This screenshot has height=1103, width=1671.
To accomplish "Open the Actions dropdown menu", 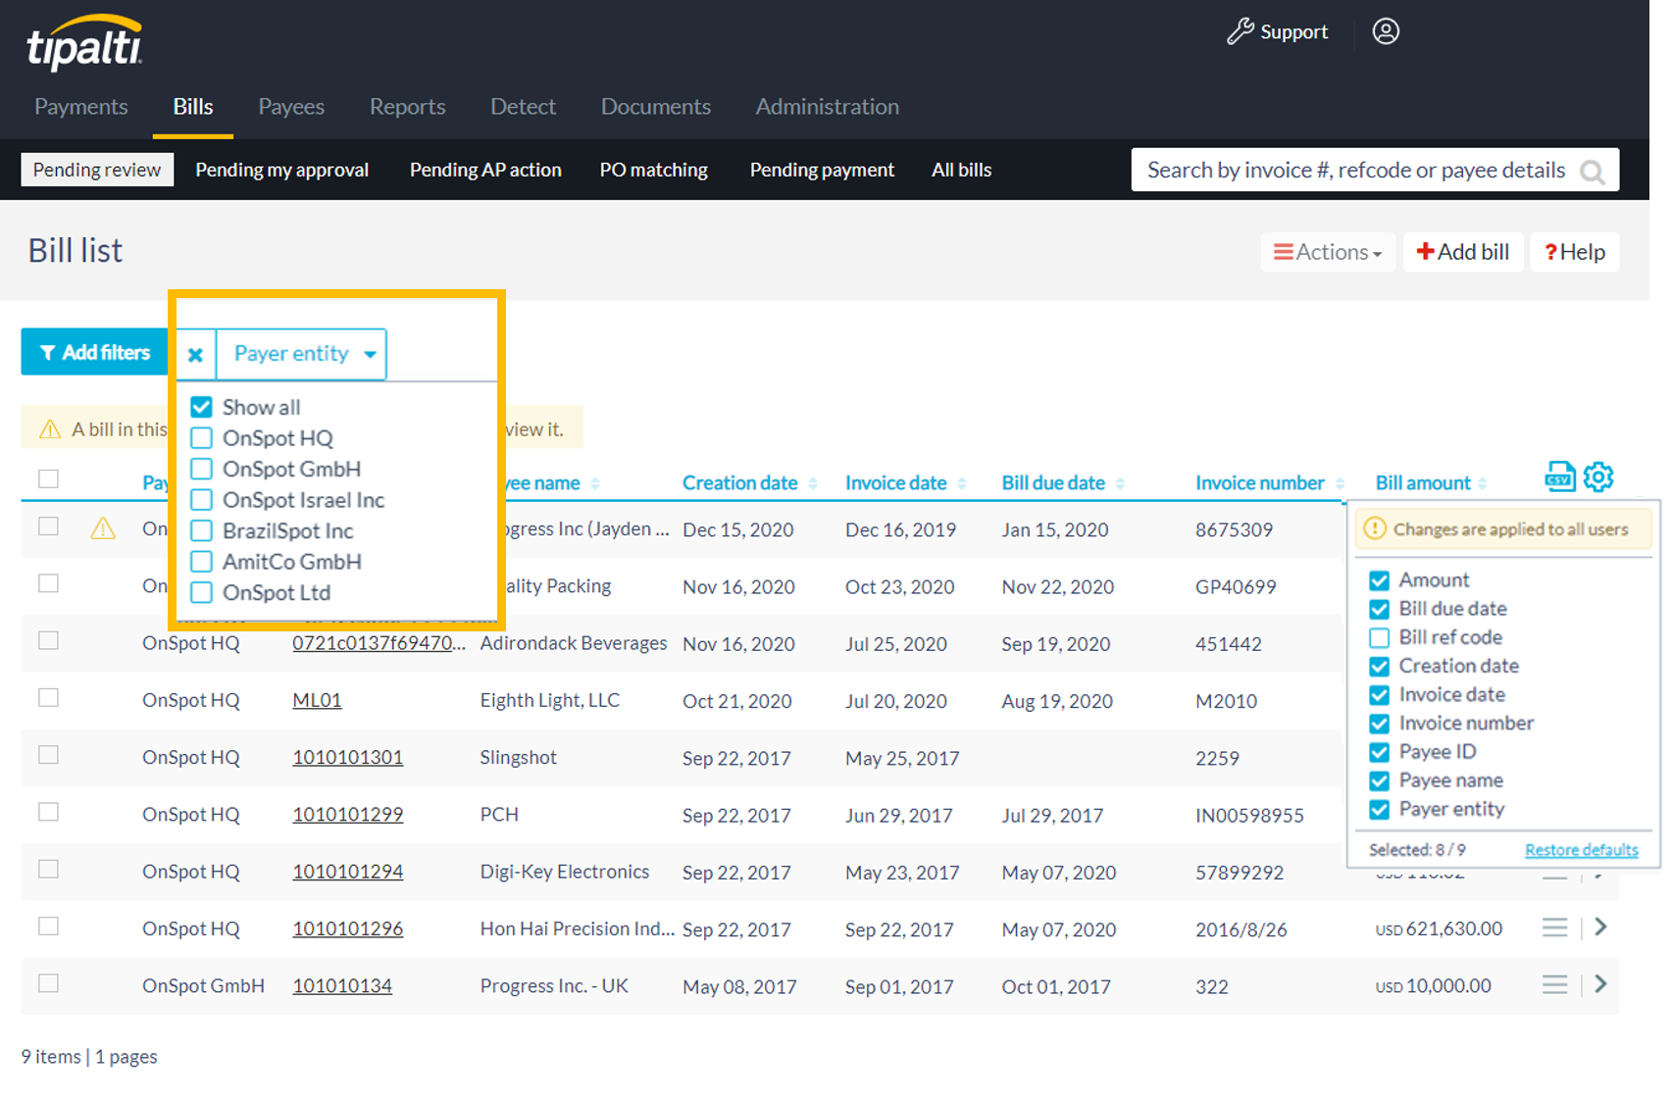I will [1328, 252].
